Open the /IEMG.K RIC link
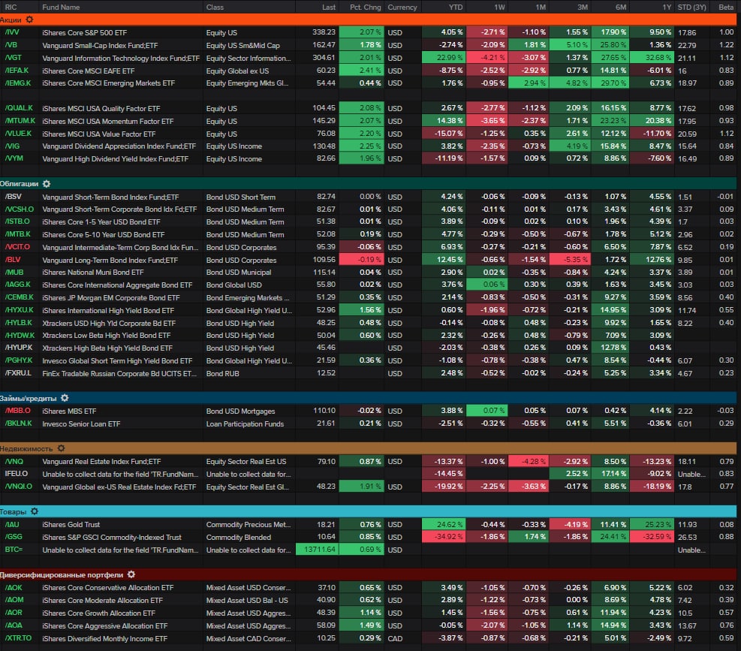The height and width of the screenshot is (651, 741). tap(17, 83)
